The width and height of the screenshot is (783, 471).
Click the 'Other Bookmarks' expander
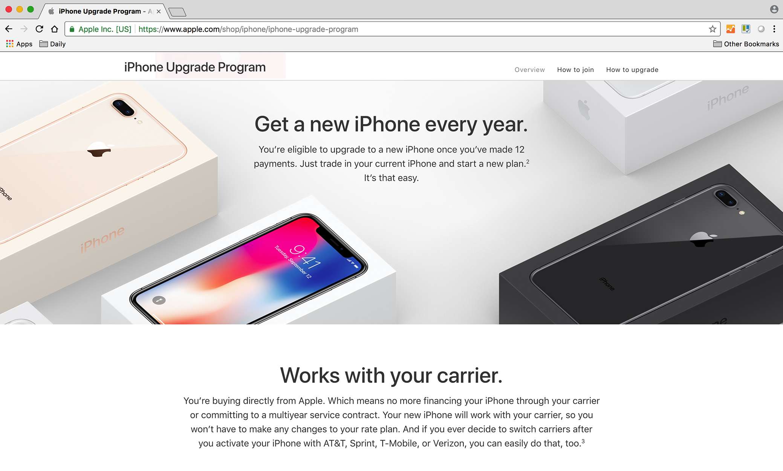[x=746, y=44]
